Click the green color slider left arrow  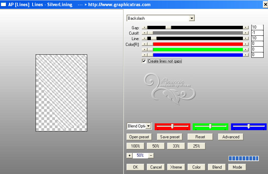(x=145, y=50)
